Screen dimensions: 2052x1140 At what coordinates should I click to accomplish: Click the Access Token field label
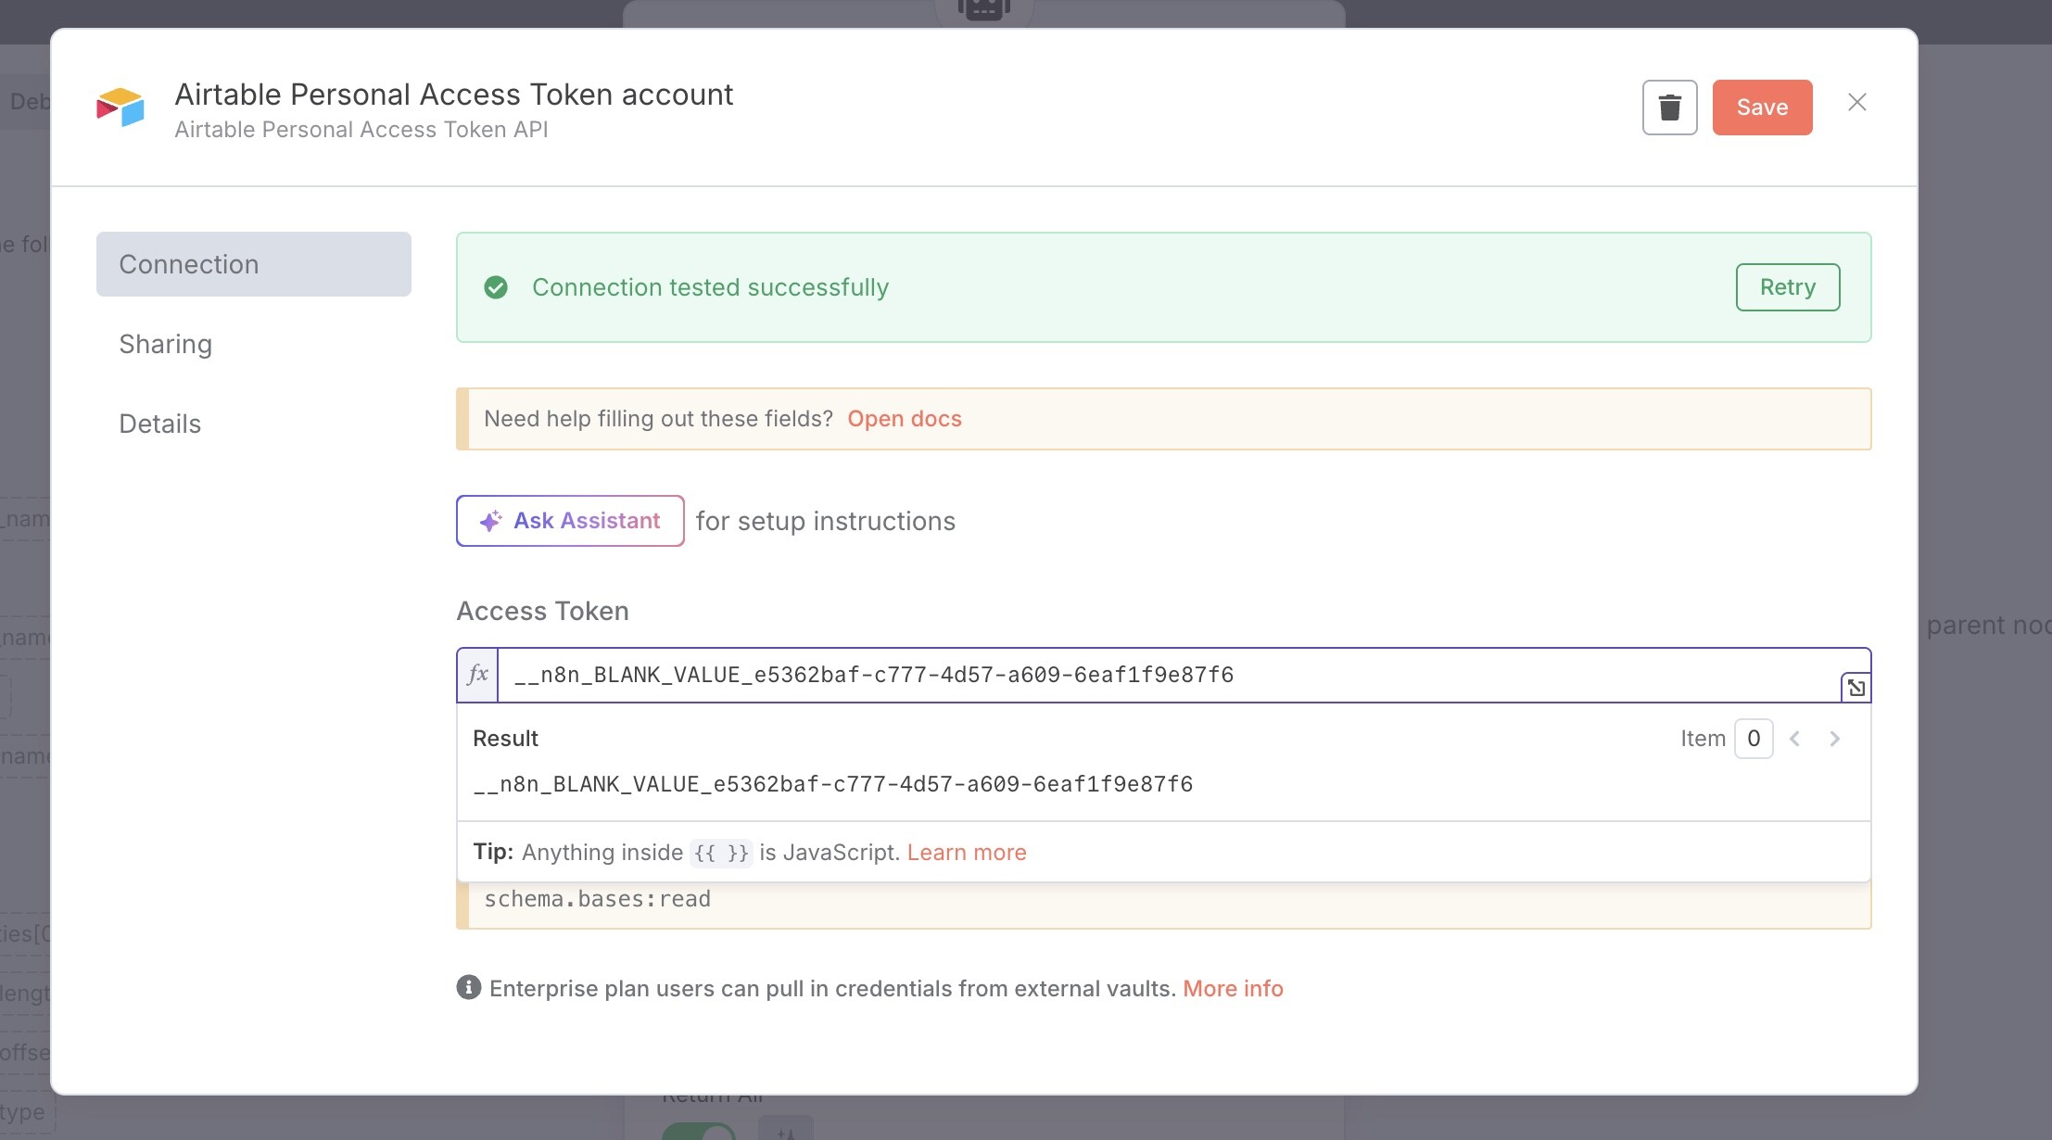(x=543, y=611)
